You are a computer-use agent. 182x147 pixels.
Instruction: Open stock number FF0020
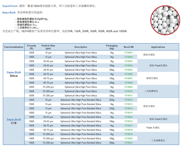coord(129,138)
